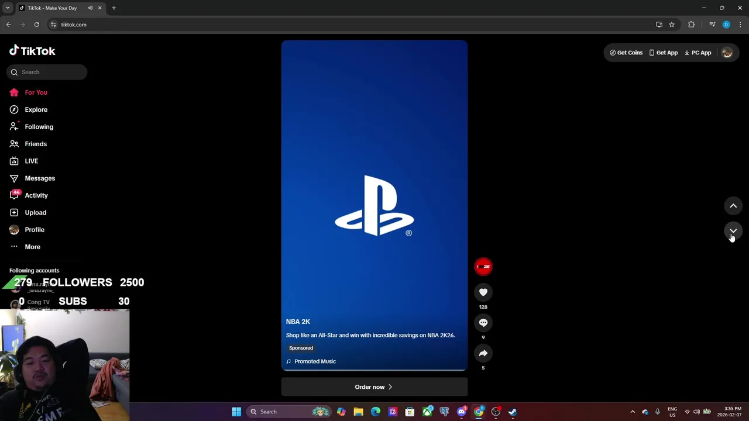Click the TikTok search field
The image size is (749, 421).
(47, 72)
